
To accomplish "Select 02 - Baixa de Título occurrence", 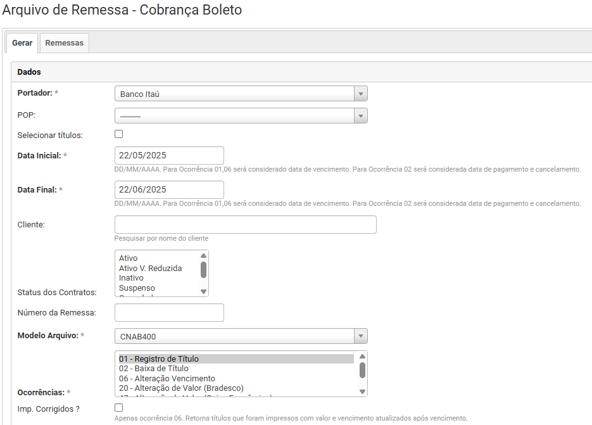I will (154, 369).
